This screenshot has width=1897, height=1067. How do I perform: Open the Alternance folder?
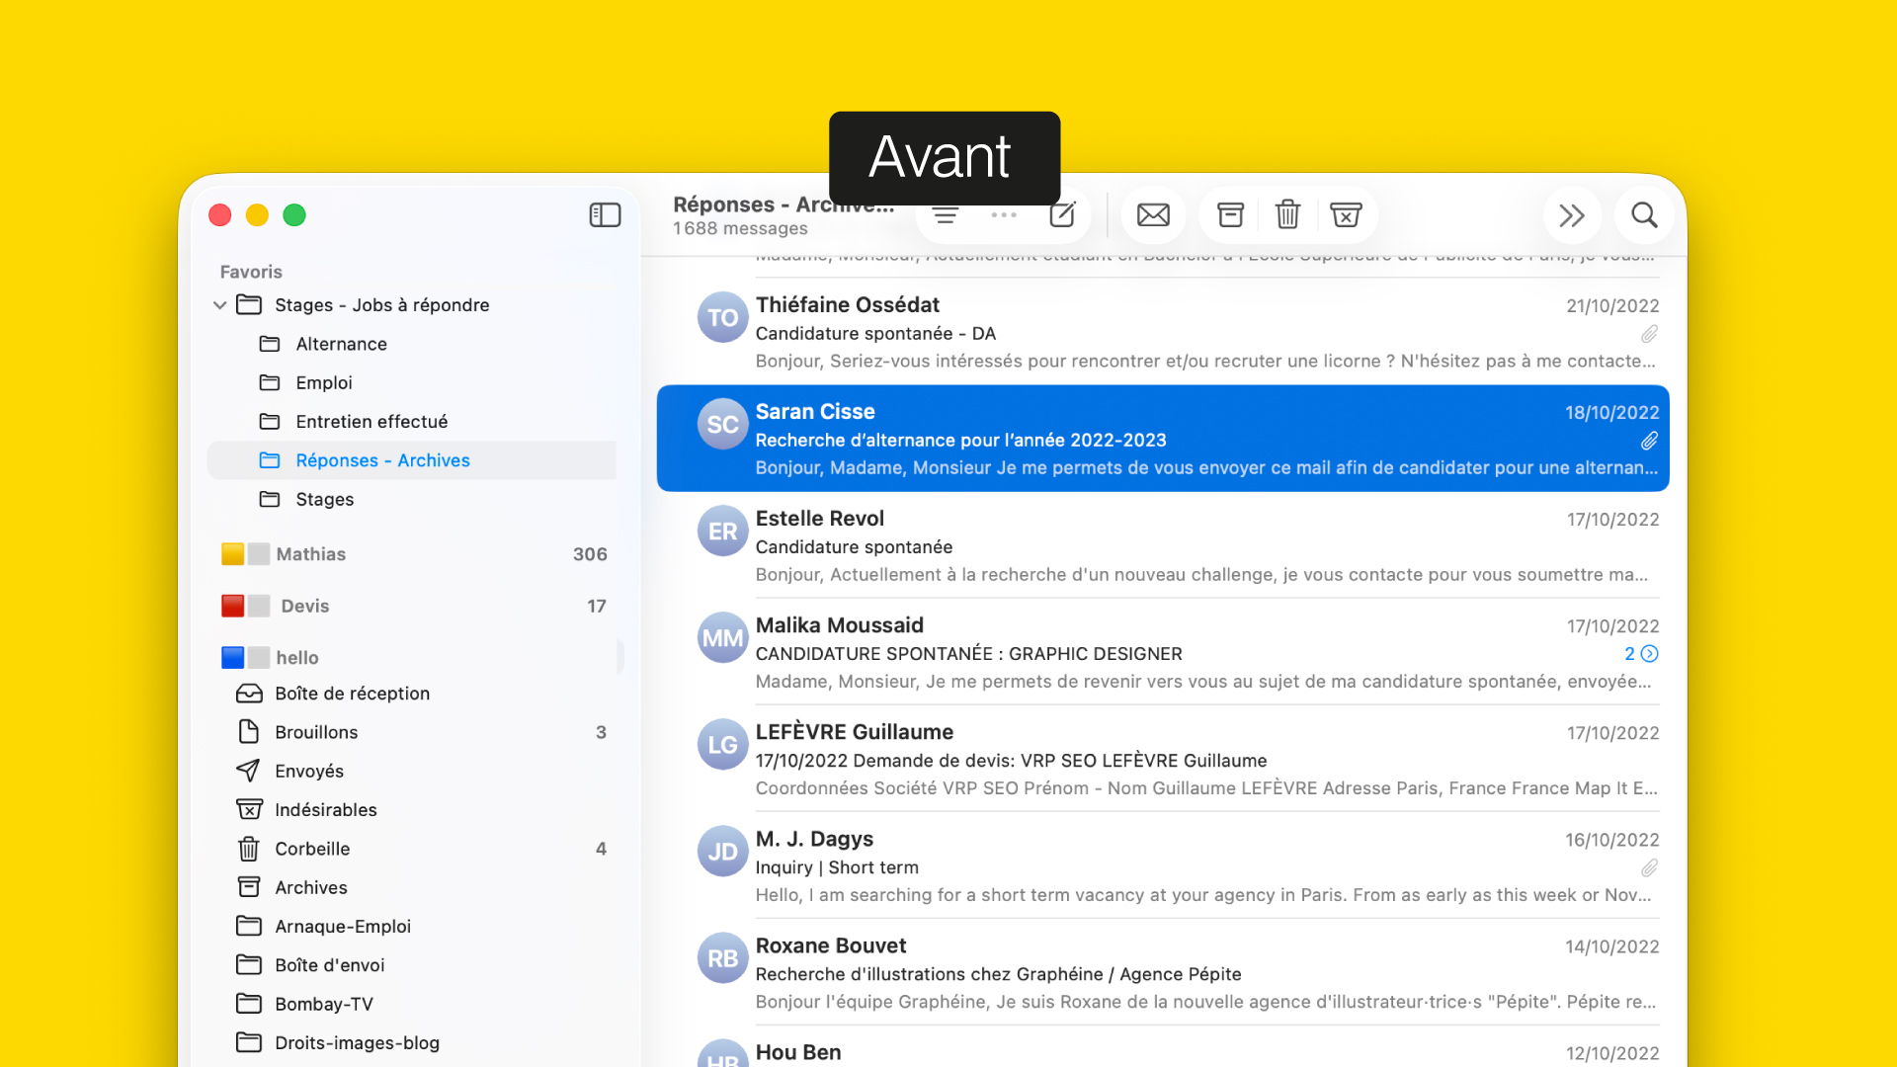pyautogui.click(x=341, y=344)
